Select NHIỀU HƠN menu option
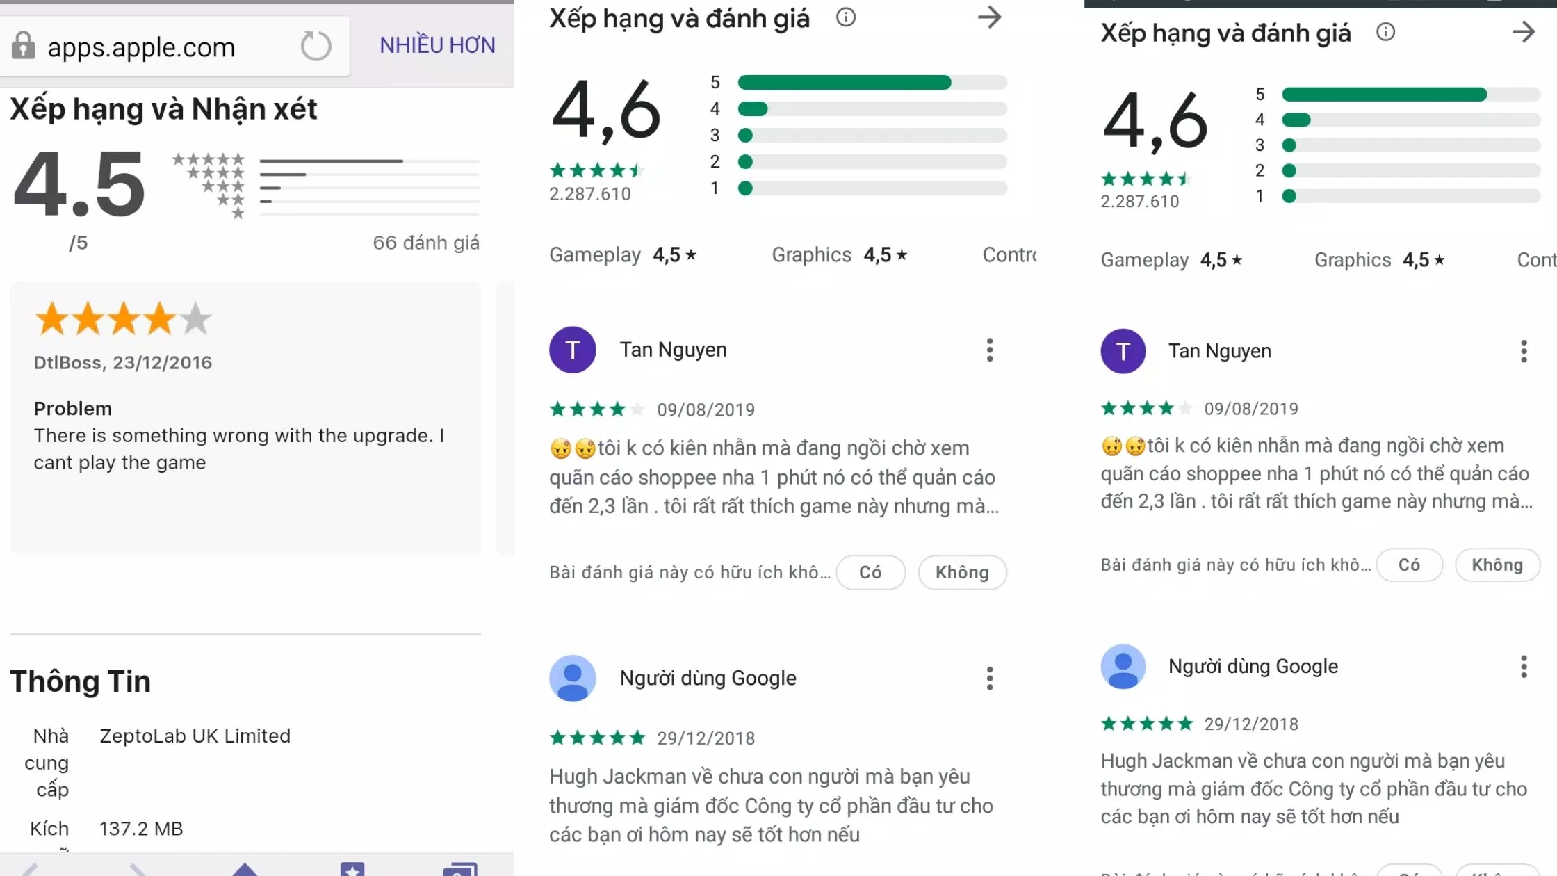Viewport: 1557px width, 876px height. pyautogui.click(x=437, y=45)
